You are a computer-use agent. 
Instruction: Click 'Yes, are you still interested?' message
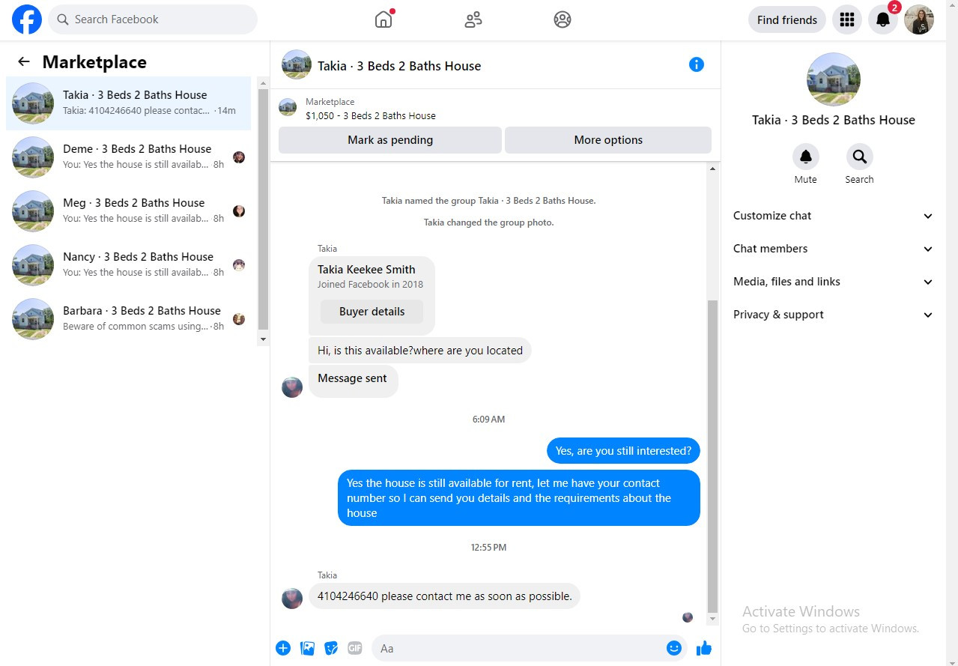pyautogui.click(x=623, y=451)
